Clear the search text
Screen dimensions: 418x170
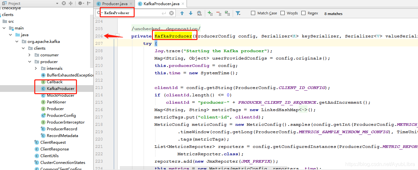pyautogui.click(x=171, y=13)
